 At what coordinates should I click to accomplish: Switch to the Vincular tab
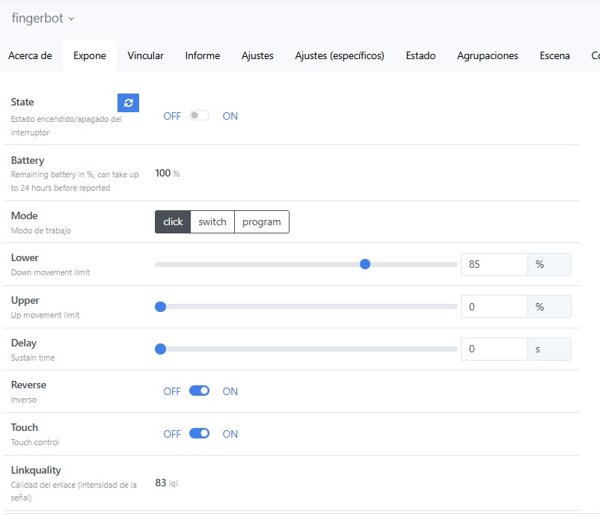pyautogui.click(x=146, y=55)
